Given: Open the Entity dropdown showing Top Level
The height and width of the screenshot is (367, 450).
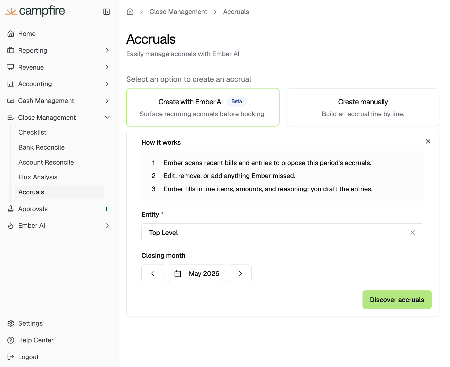Looking at the screenshot, I should pyautogui.click(x=283, y=233).
